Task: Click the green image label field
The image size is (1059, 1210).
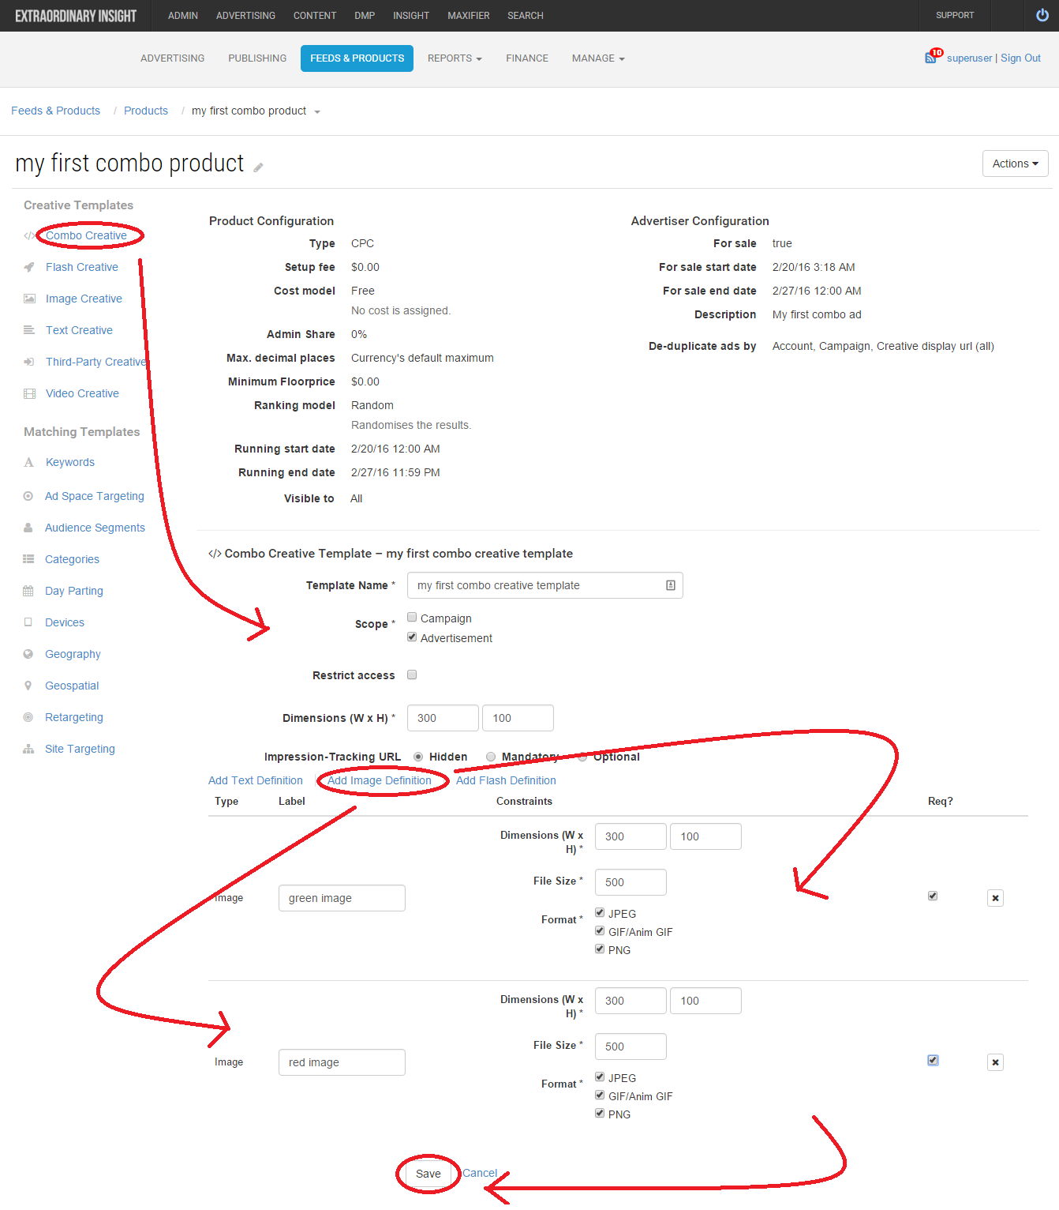Action: click(342, 898)
